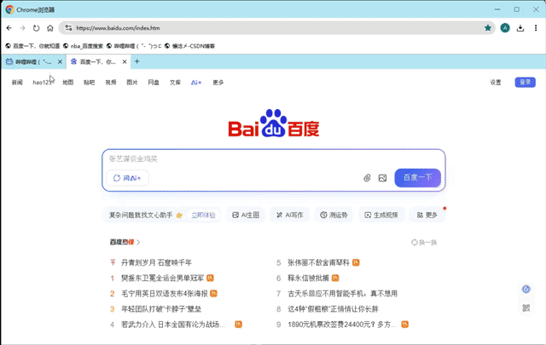Open 设置 settings menu
This screenshot has height=345, width=546.
click(x=496, y=83)
